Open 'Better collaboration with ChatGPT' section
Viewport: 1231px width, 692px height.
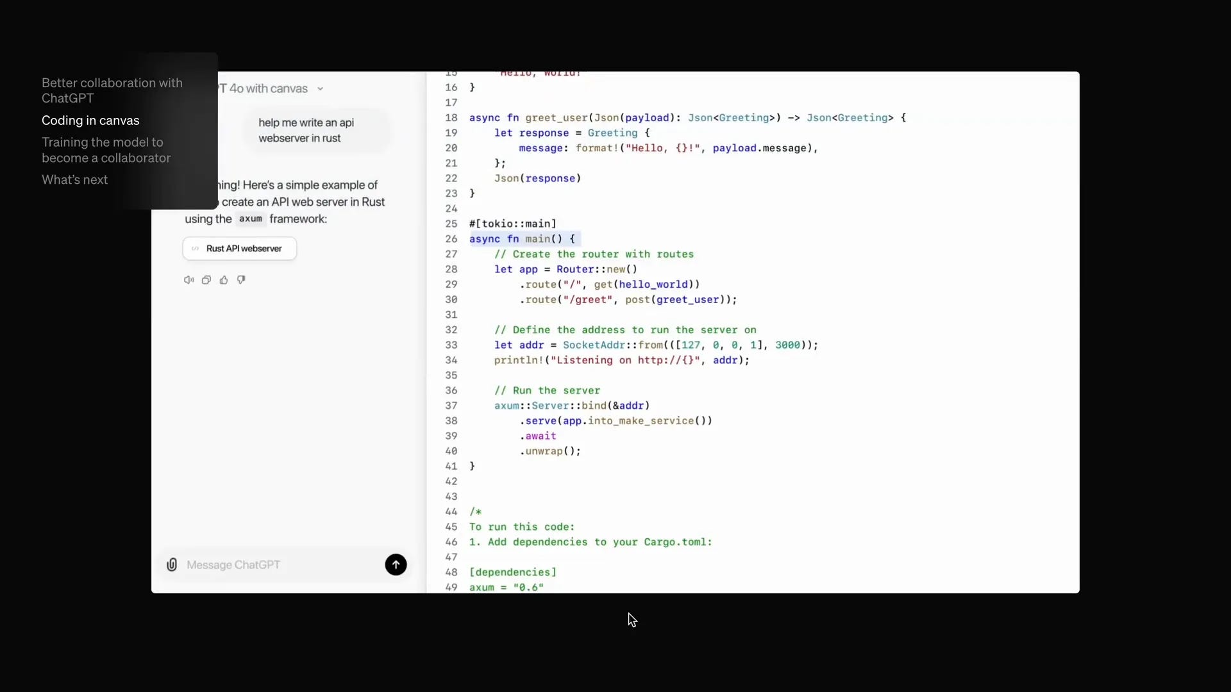[112, 90]
